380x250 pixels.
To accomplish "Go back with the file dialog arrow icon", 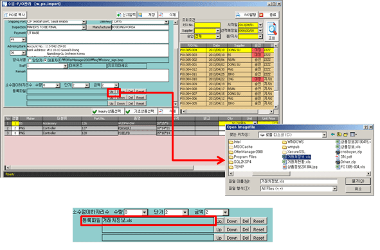I will [333, 135].
